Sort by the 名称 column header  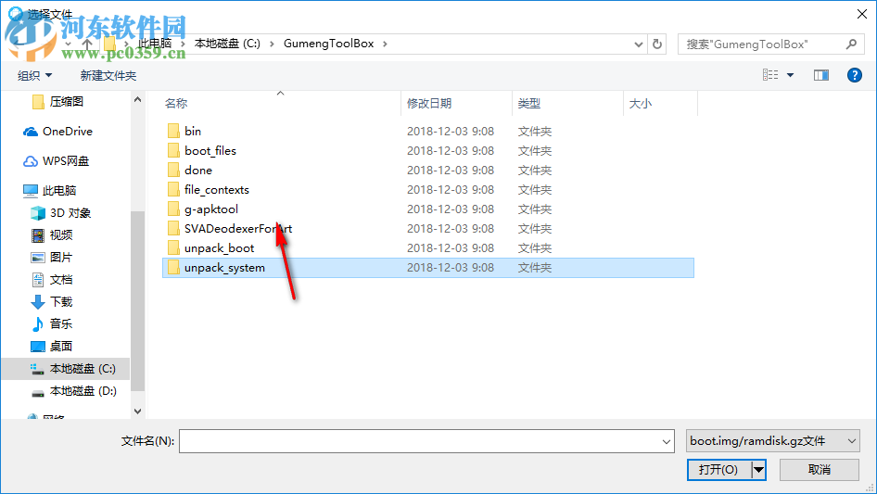pyautogui.click(x=176, y=104)
